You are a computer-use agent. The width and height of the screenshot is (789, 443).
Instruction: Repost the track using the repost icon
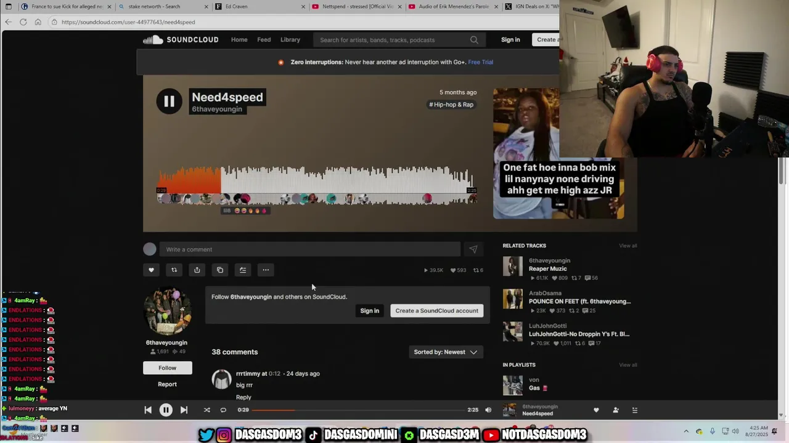174,270
